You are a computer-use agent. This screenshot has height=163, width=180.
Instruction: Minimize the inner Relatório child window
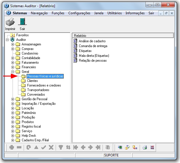tap(161, 13)
